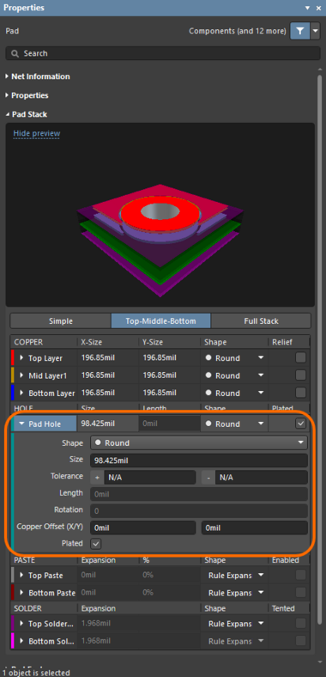Expand the Bottom Paste row
The height and width of the screenshot is (677, 326).
tap(21, 594)
